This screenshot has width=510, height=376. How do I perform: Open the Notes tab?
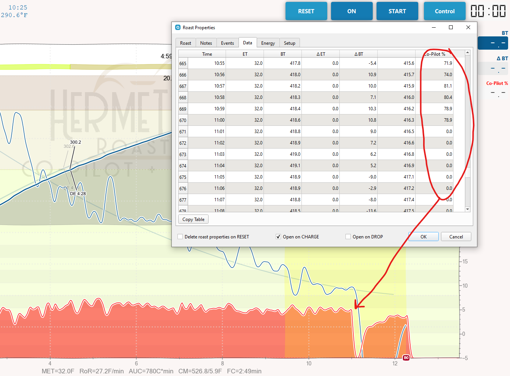(206, 42)
